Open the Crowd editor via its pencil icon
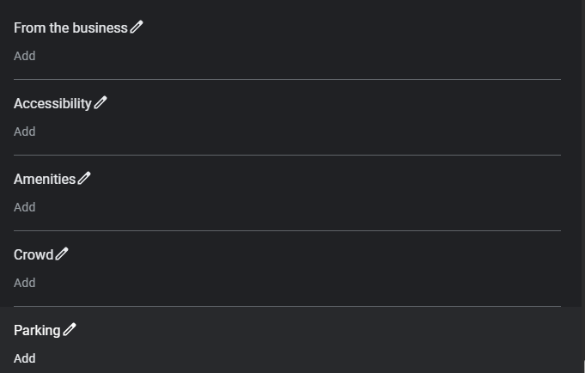585x373 pixels. click(x=62, y=254)
